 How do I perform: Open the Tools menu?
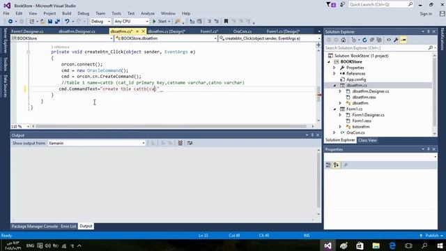point(116,13)
